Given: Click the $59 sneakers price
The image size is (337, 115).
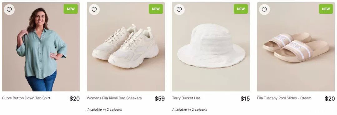Looking at the screenshot, I should [x=160, y=99].
